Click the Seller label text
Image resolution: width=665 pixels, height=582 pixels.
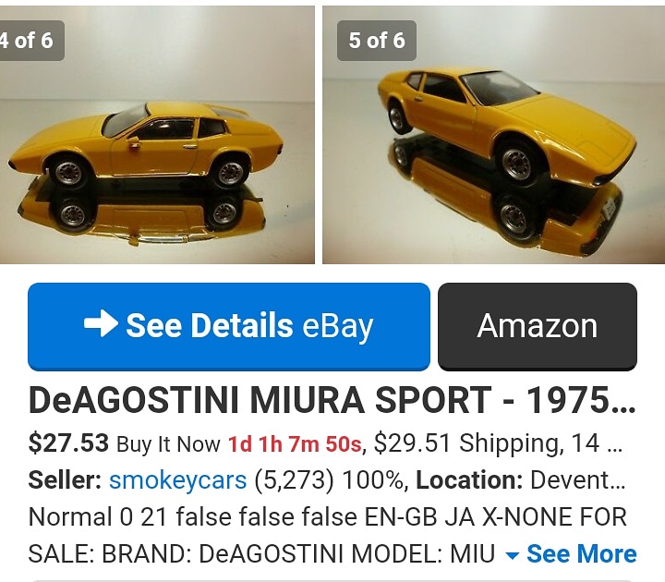pos(65,480)
